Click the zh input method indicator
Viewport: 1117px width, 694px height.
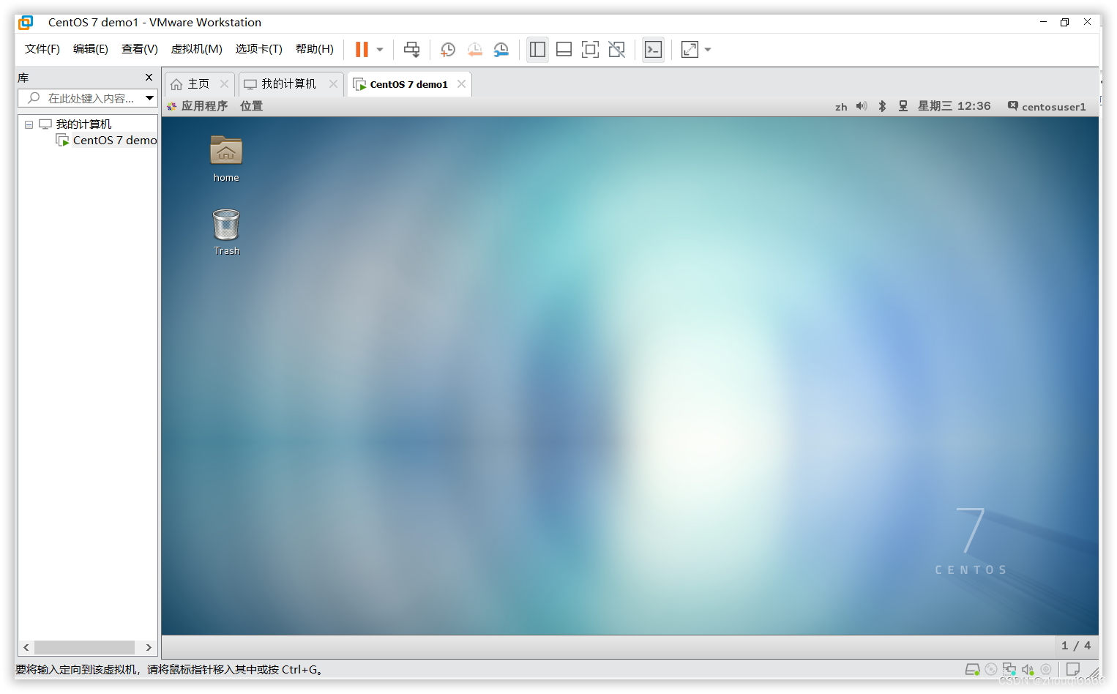coord(841,107)
